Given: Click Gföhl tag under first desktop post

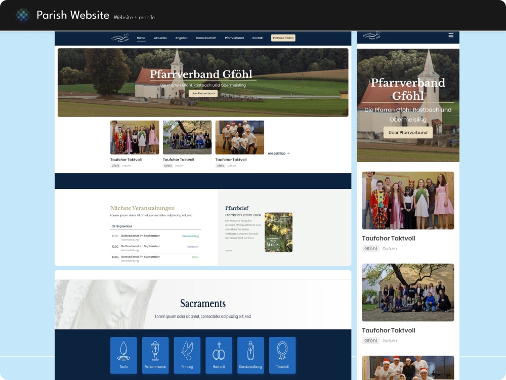Looking at the screenshot, I should tap(115, 166).
